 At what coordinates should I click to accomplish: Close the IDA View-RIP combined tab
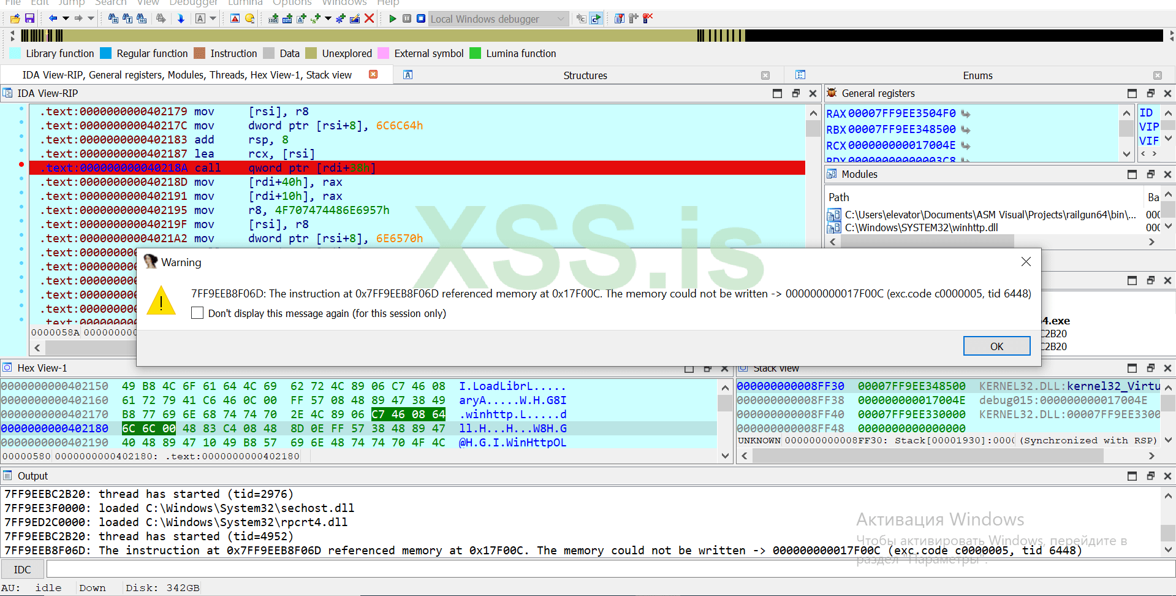coord(373,74)
